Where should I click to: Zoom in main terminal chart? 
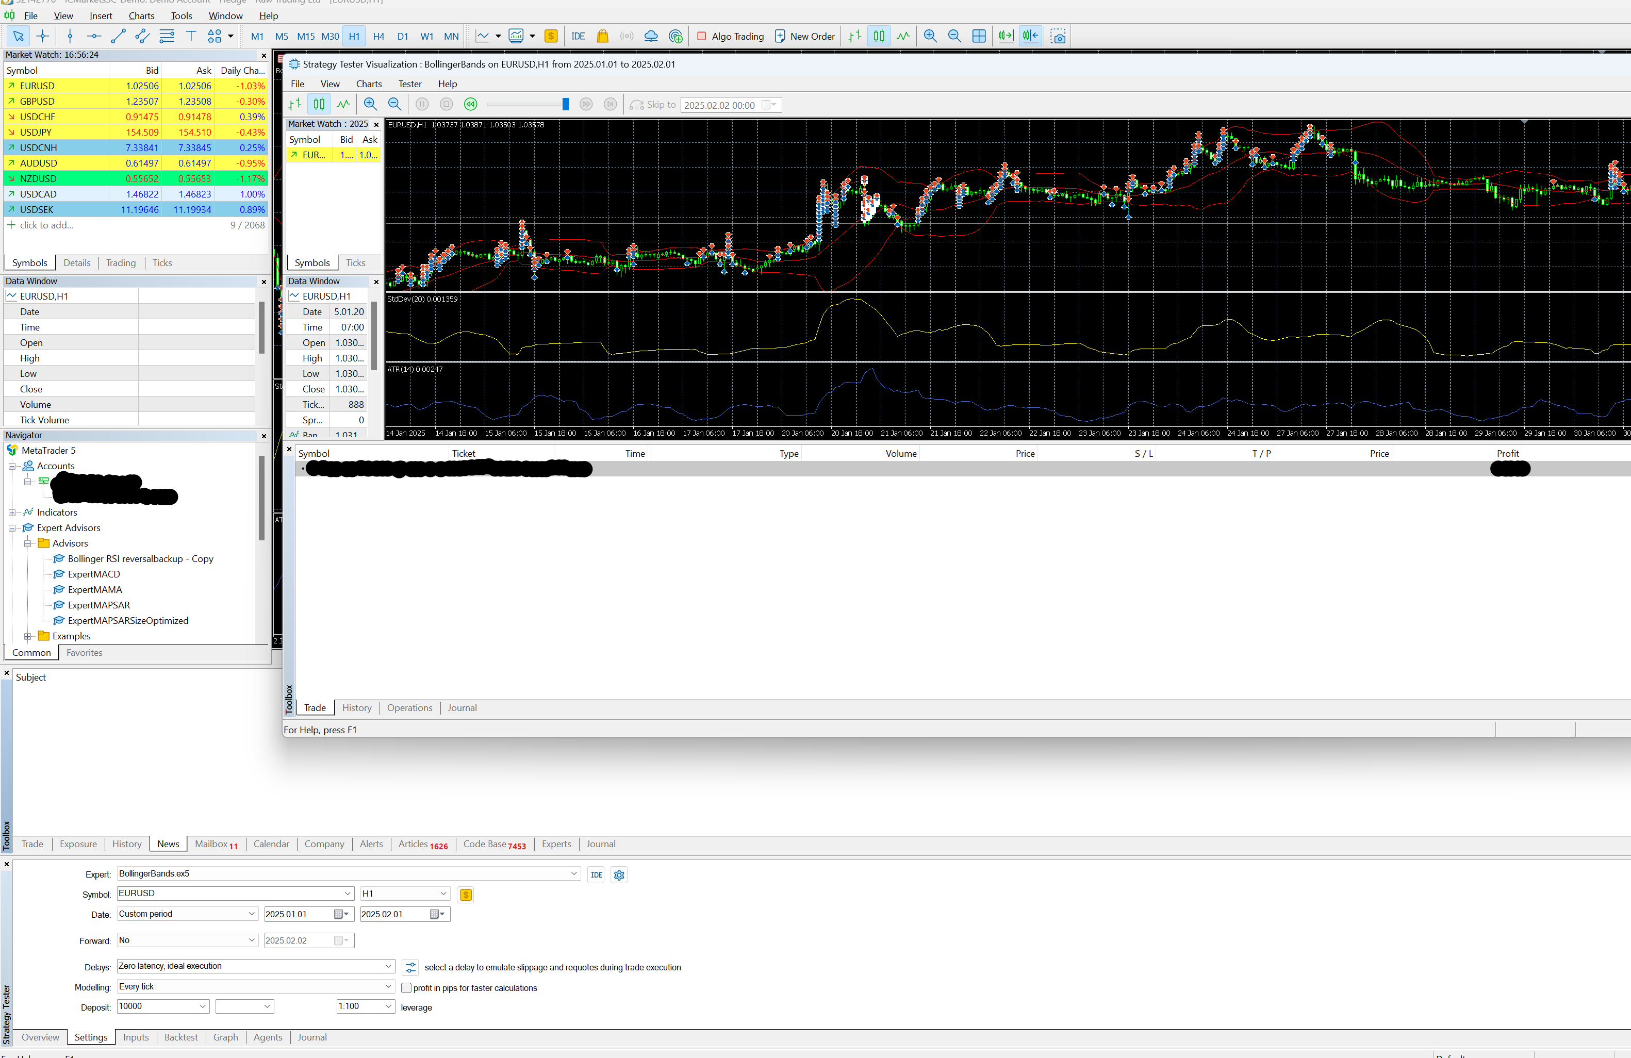point(930,36)
